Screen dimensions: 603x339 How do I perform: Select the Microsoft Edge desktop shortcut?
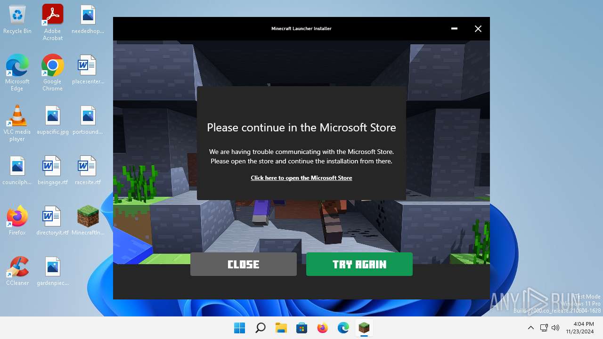[17, 73]
